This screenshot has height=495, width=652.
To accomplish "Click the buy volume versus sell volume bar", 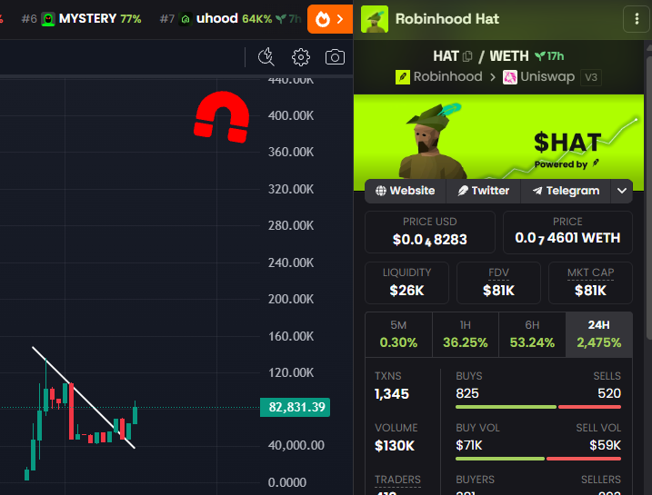I will coord(538,459).
